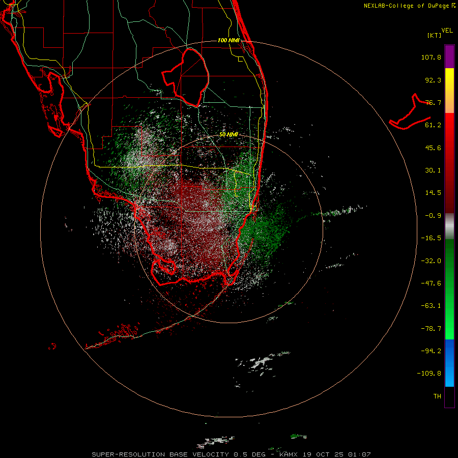This screenshot has width=458, height=458.
Task: Click the [KT] units label
Action: coord(435,35)
